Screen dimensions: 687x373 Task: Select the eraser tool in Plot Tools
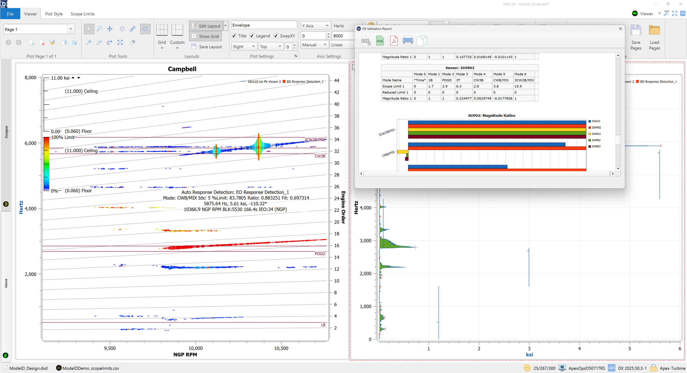[133, 42]
